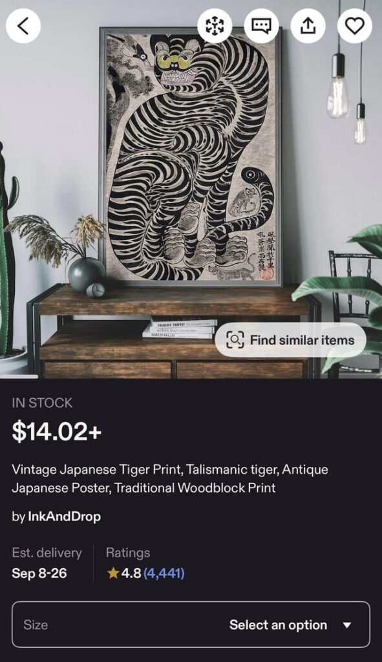This screenshot has height=662, width=382.
Task: Tap Select an option text
Action: (x=278, y=625)
